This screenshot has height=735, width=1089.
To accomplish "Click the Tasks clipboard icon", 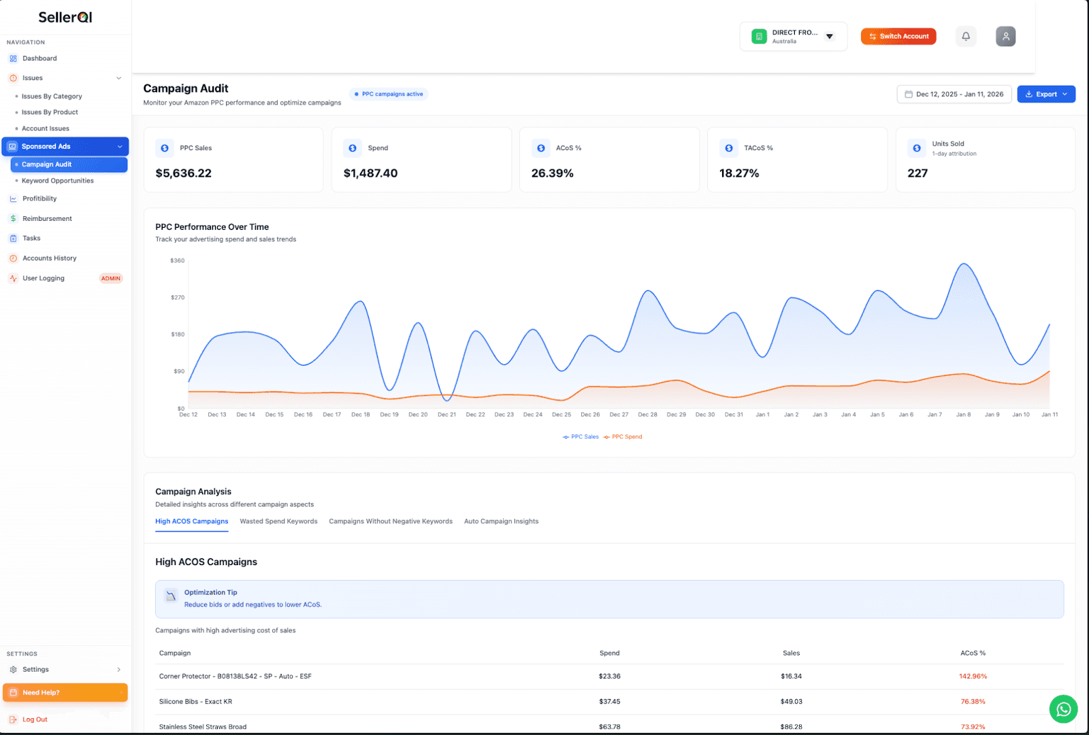I will click(13, 238).
